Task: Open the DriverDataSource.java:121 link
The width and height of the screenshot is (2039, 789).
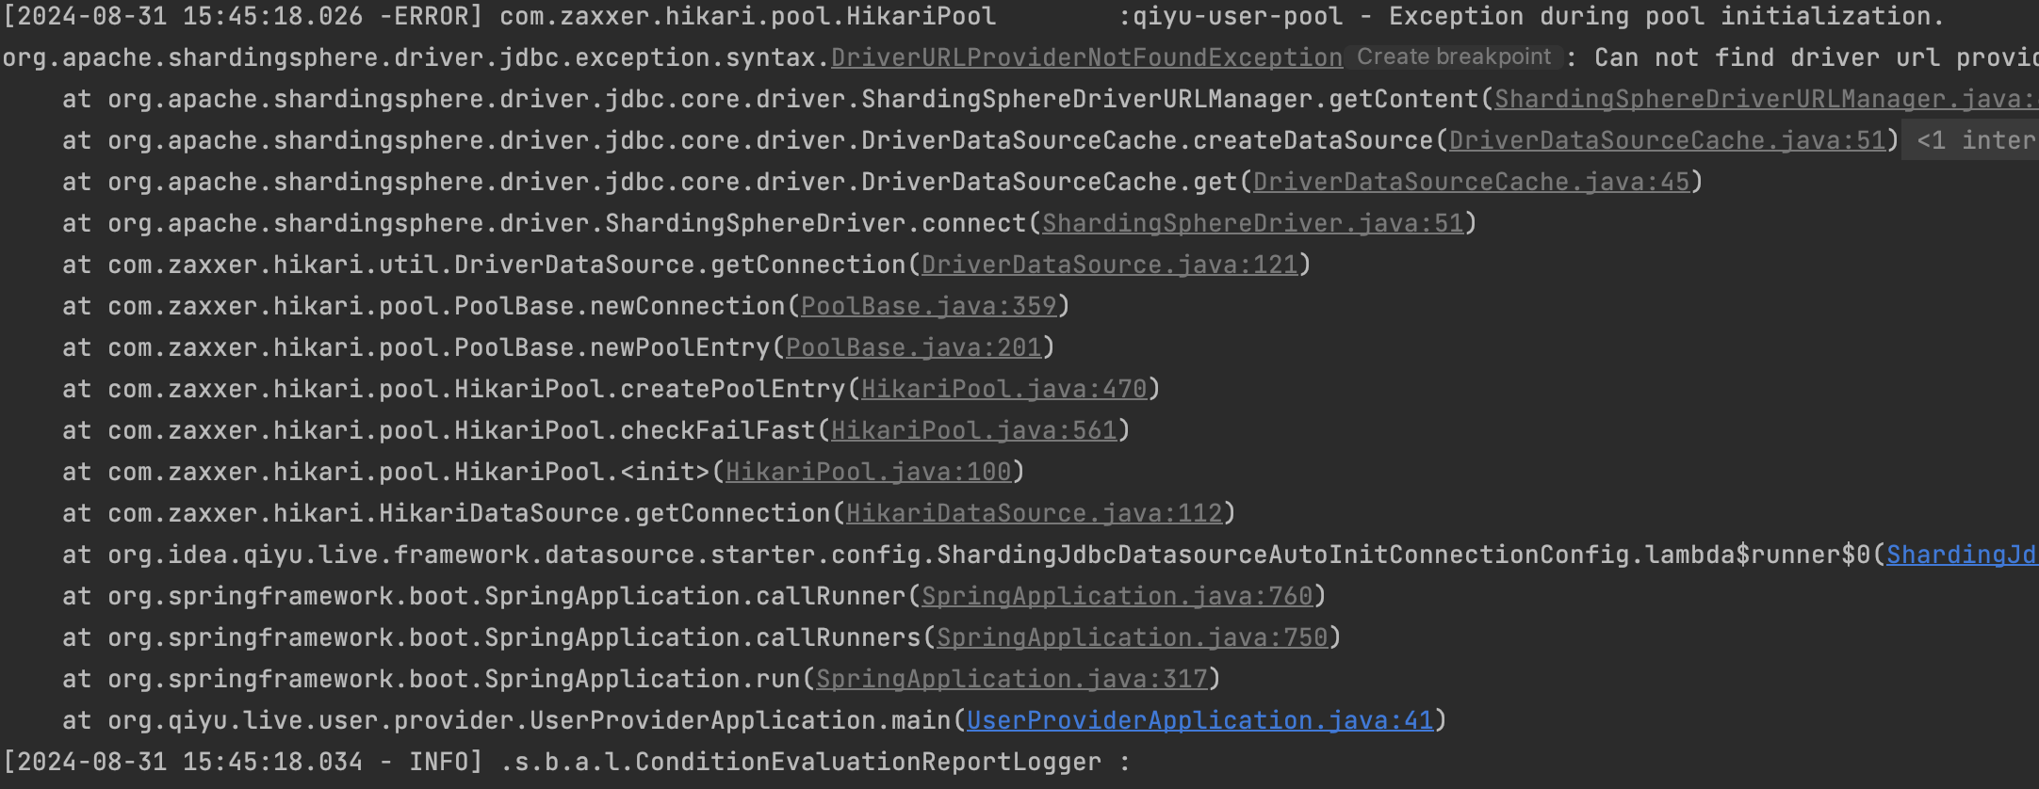Action: [1109, 265]
